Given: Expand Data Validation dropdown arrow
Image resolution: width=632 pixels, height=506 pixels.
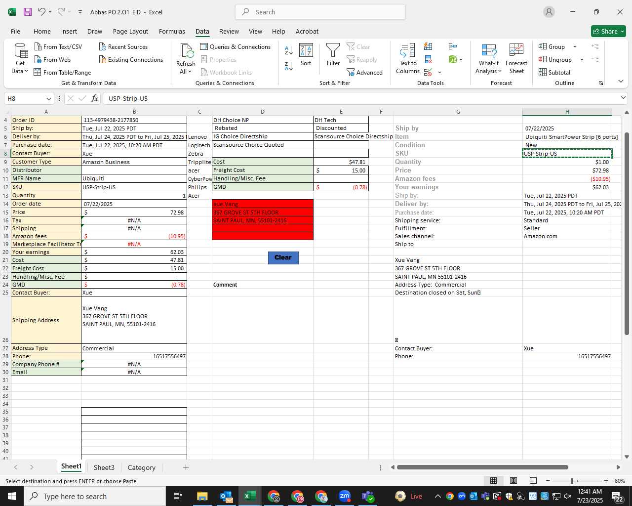Looking at the screenshot, I should 439,72.
